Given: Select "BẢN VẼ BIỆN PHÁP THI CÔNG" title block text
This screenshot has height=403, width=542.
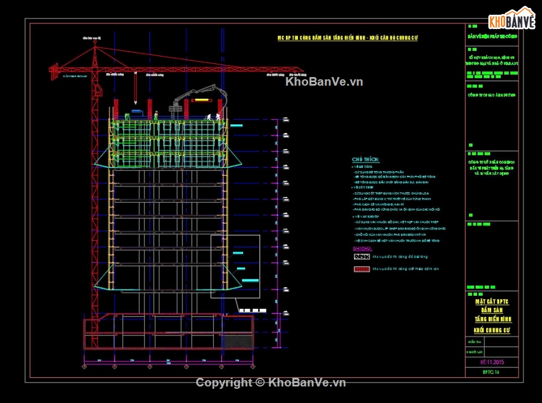Looking at the screenshot, I should [x=492, y=37].
